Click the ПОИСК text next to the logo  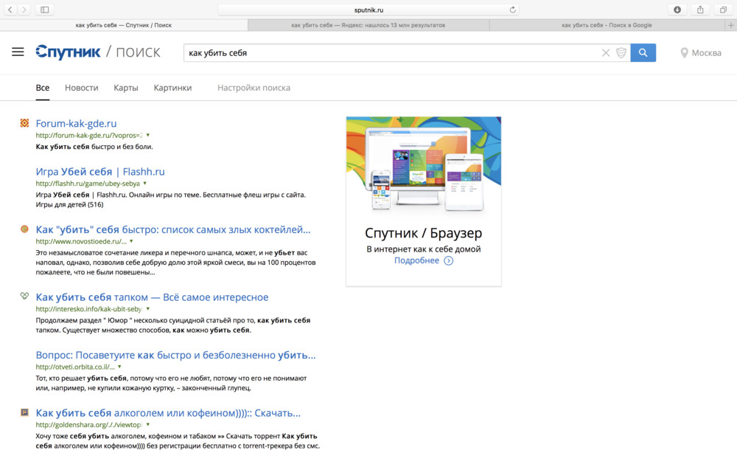pos(139,52)
